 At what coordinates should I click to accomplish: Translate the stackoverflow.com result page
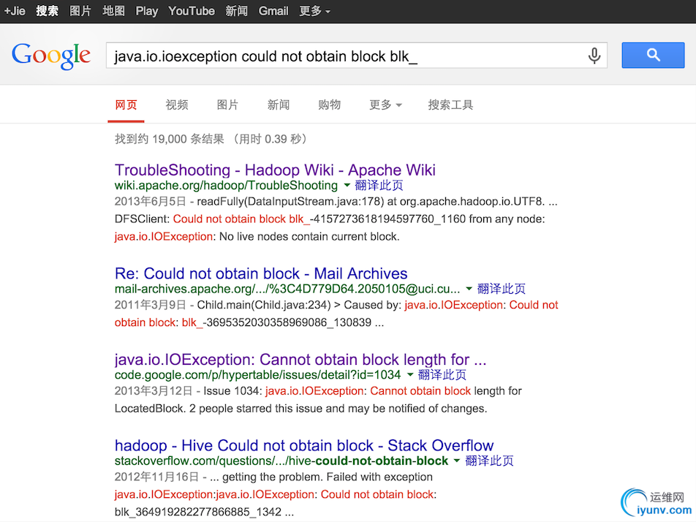(x=489, y=461)
